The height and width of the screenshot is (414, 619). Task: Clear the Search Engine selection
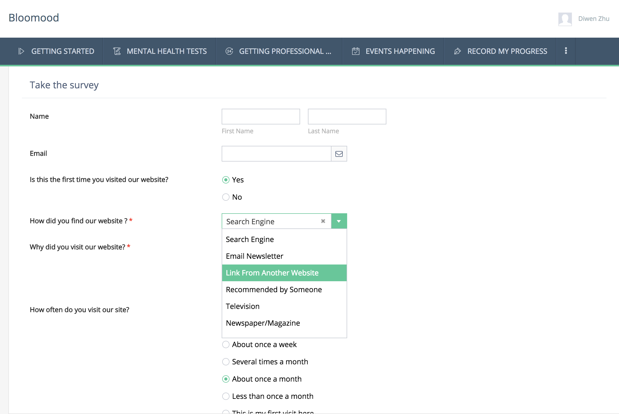tap(323, 221)
